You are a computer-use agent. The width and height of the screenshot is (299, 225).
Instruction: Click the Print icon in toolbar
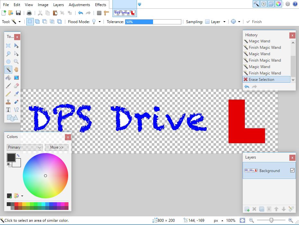click(29, 13)
